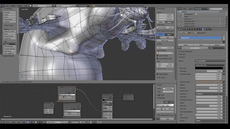The image size is (230, 129).
Task: Open the Modifiers properties tab icon
Action: (198, 29)
